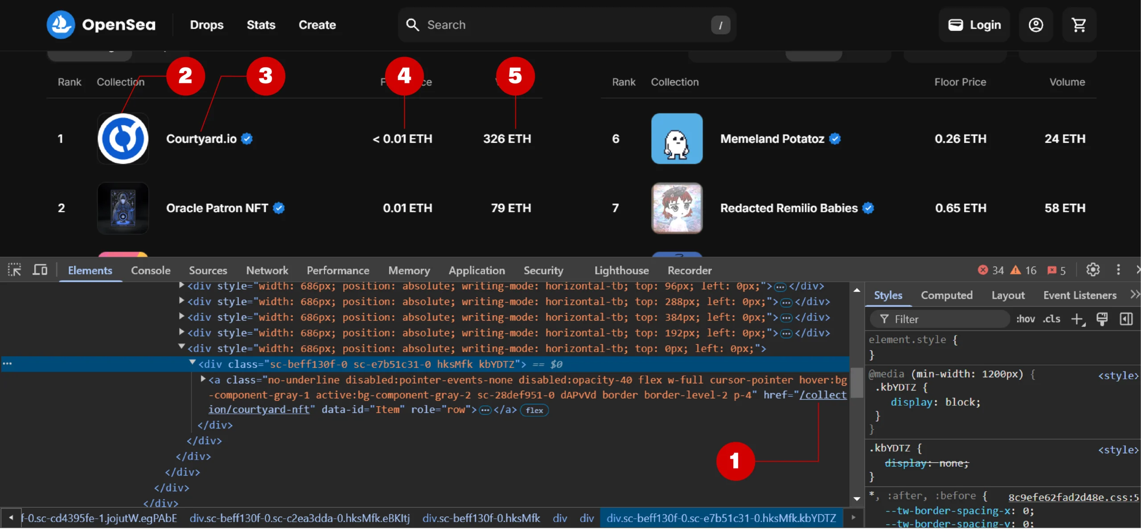Click the verified badge next to Memeland Potatoz
The height and width of the screenshot is (530, 1141).
pyautogui.click(x=835, y=139)
